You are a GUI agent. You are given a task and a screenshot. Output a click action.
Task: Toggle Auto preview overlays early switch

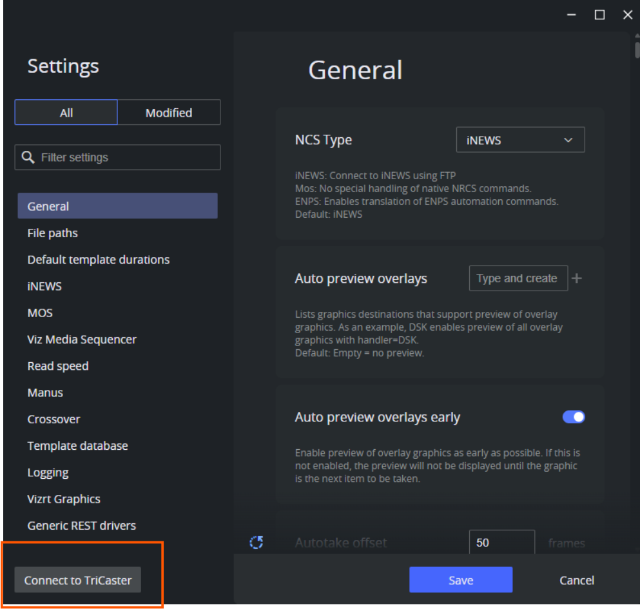coord(574,417)
